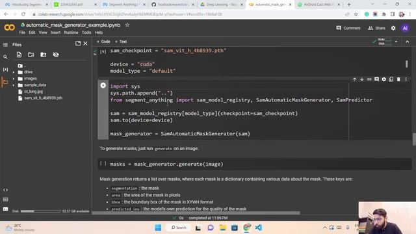
Task: Open the search sidebar icon
Action: pos(5,57)
